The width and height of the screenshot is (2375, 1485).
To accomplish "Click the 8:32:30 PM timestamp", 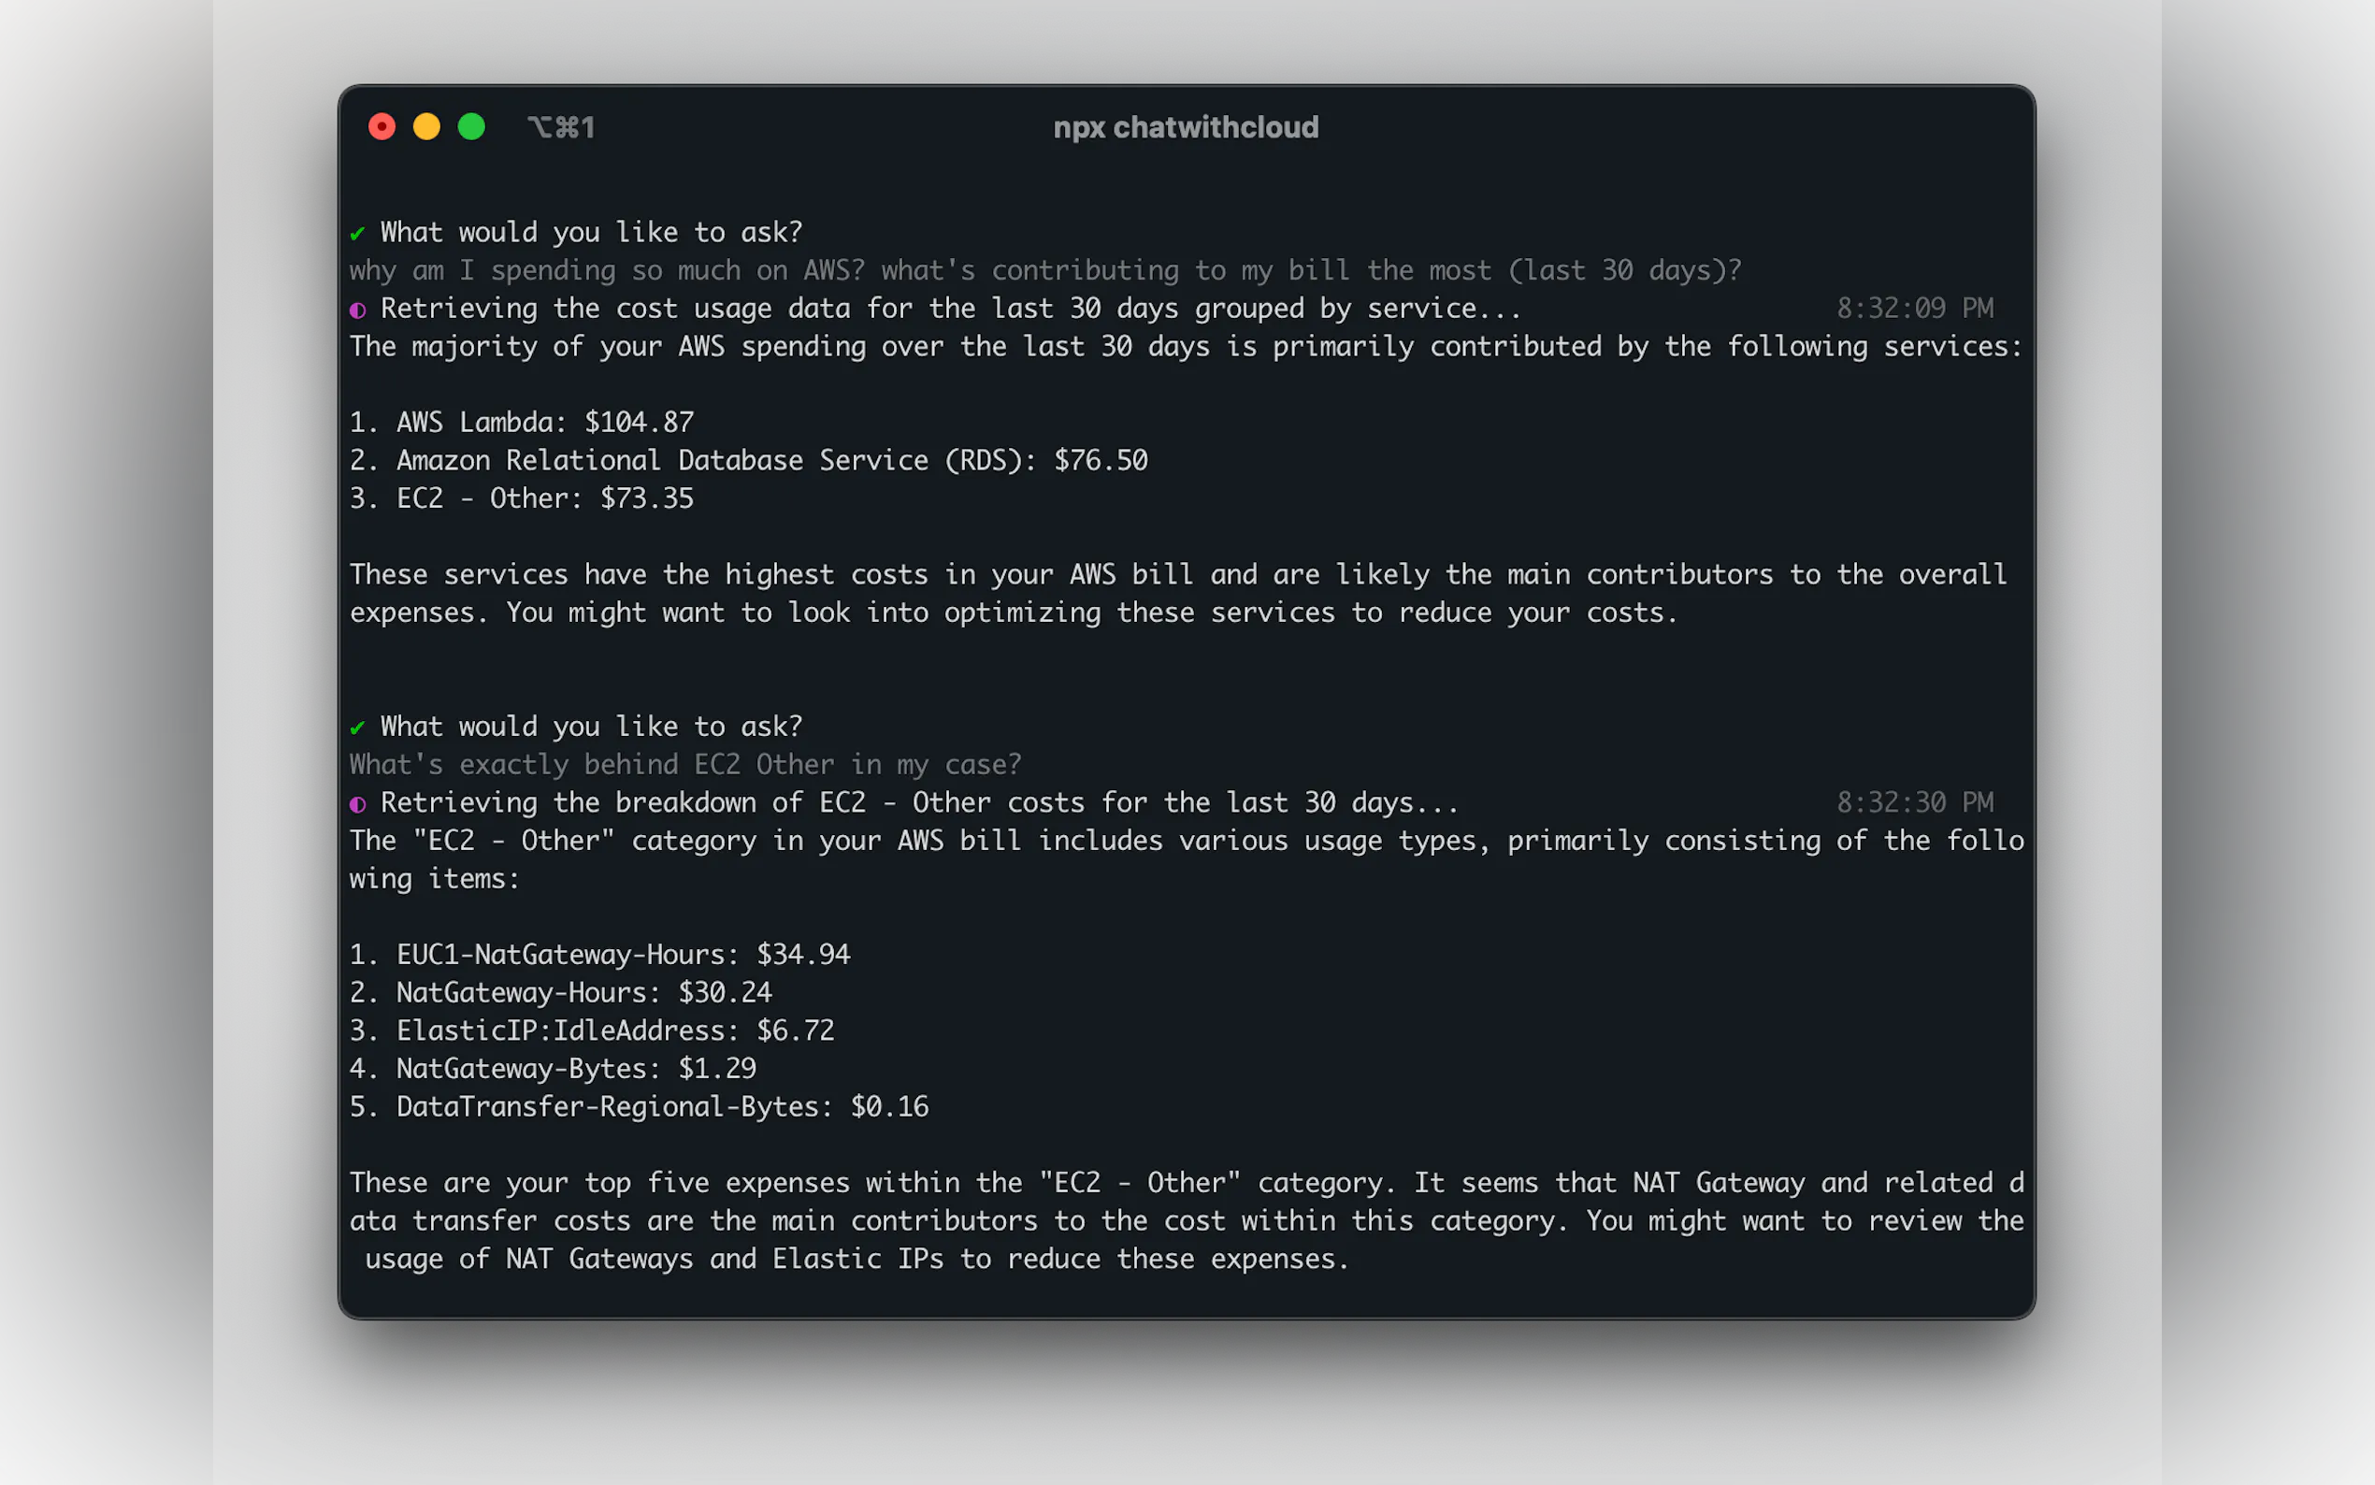I will [1915, 802].
